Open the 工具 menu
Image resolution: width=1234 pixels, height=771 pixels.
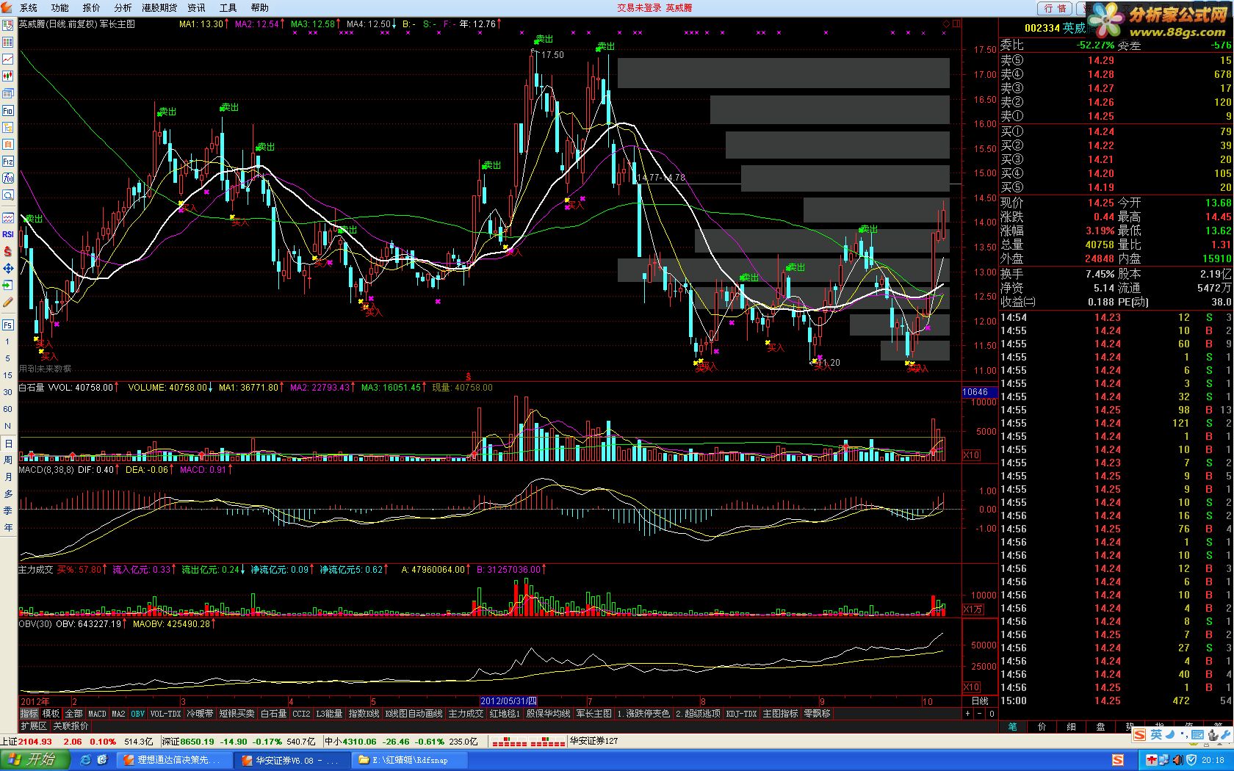(x=228, y=8)
